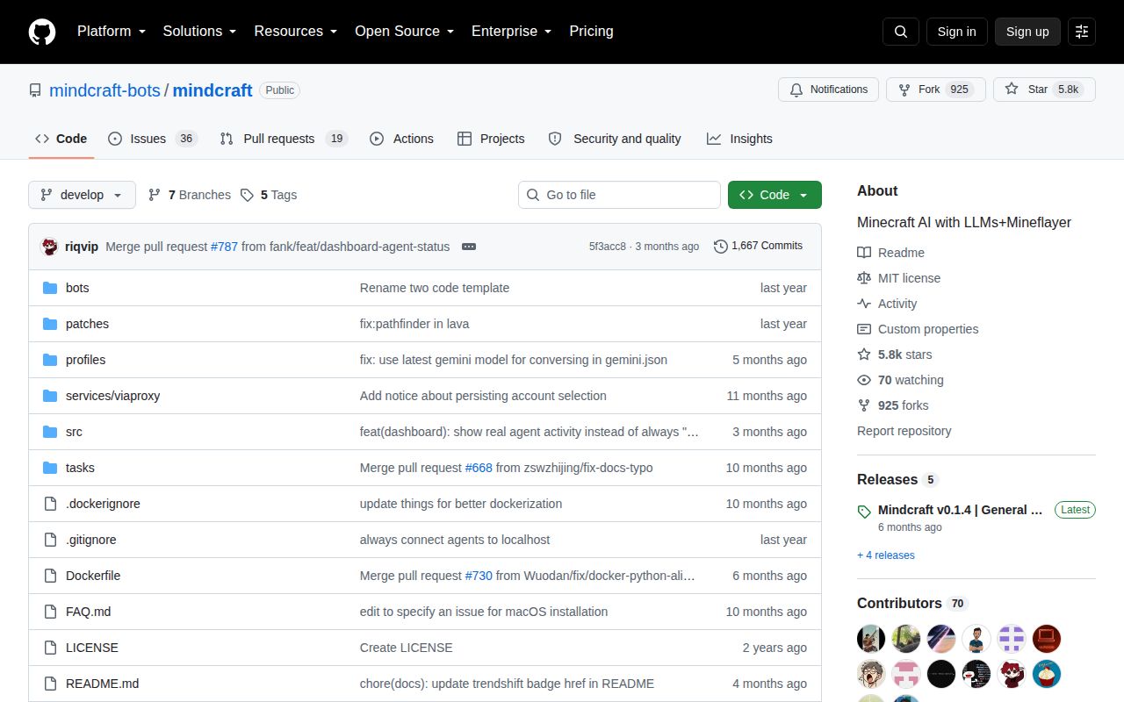
Task: Open MIT license link
Action: pos(898,278)
